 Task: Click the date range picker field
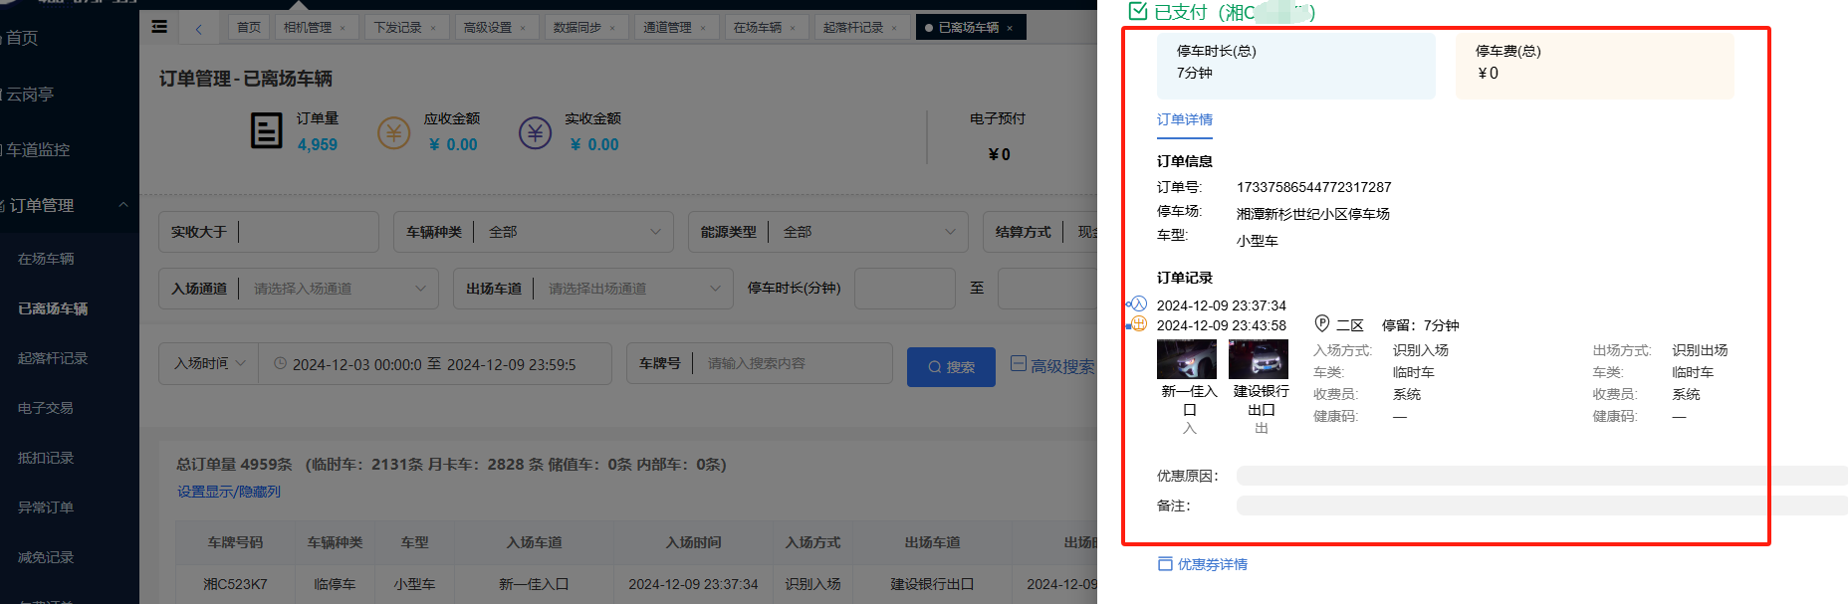click(x=435, y=364)
